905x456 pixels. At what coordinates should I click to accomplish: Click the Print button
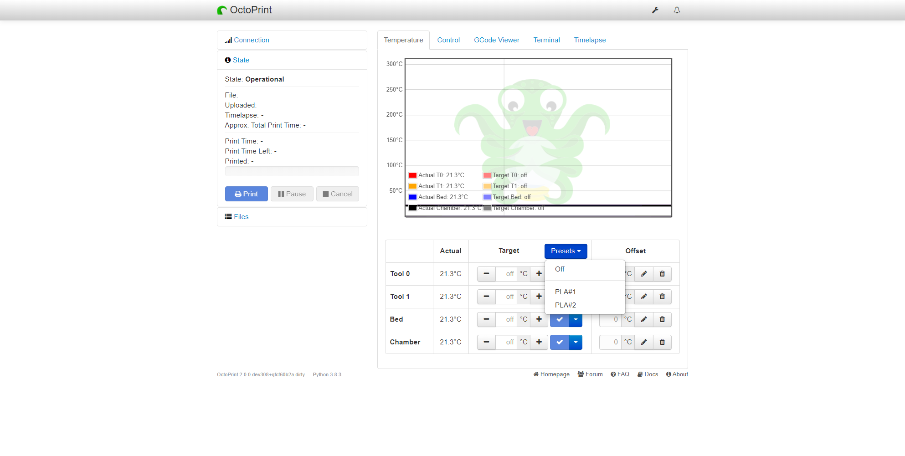click(x=246, y=194)
